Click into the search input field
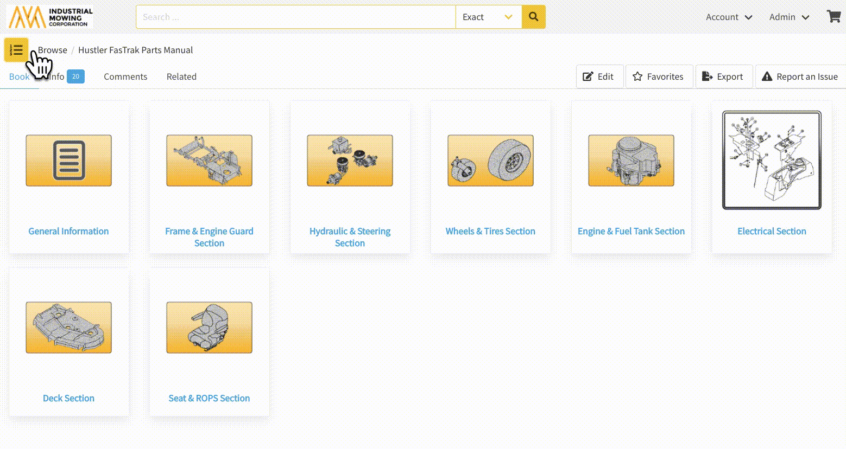The width and height of the screenshot is (846, 449). tap(295, 17)
